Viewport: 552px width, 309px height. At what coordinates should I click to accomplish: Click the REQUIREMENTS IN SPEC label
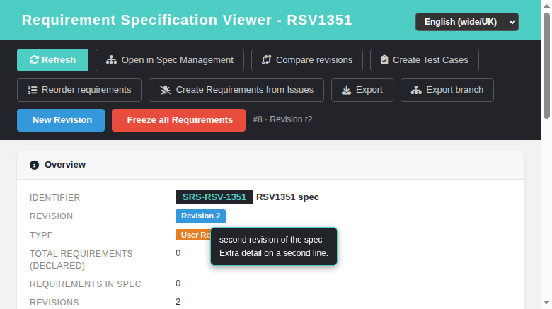[86, 284]
